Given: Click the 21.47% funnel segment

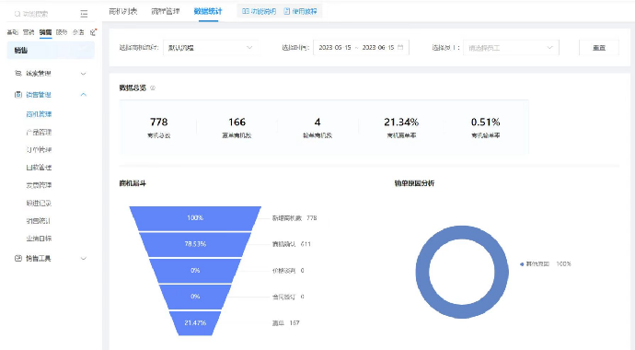Looking at the screenshot, I should [x=195, y=323].
